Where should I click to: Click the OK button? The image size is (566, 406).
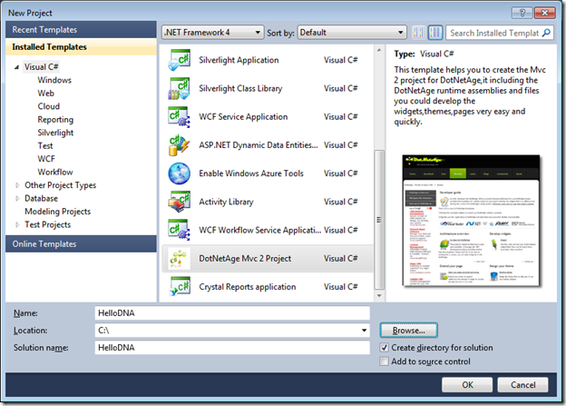467,385
